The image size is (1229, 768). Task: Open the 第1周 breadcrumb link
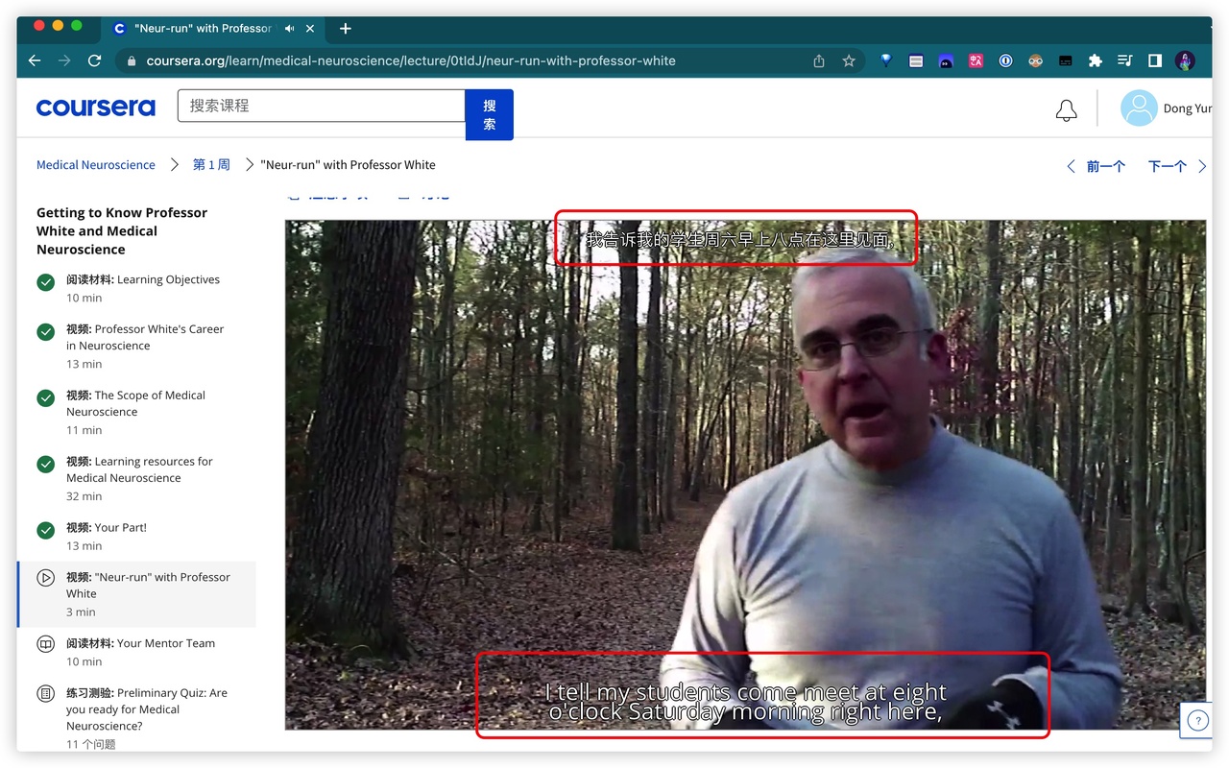point(211,165)
